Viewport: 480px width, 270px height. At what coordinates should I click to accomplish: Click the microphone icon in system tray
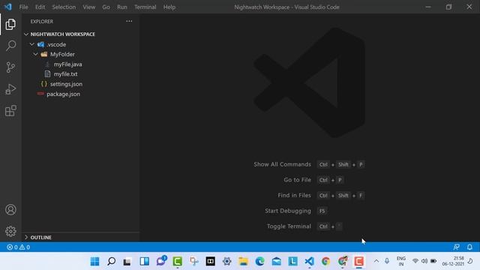pyautogui.click(x=387, y=261)
